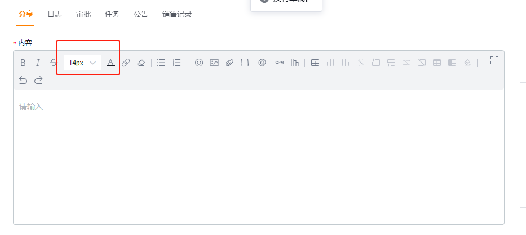Toggle bold formatting

pos(23,63)
